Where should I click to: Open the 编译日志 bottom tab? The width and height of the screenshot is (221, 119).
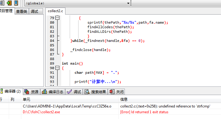[x=53, y=92]
